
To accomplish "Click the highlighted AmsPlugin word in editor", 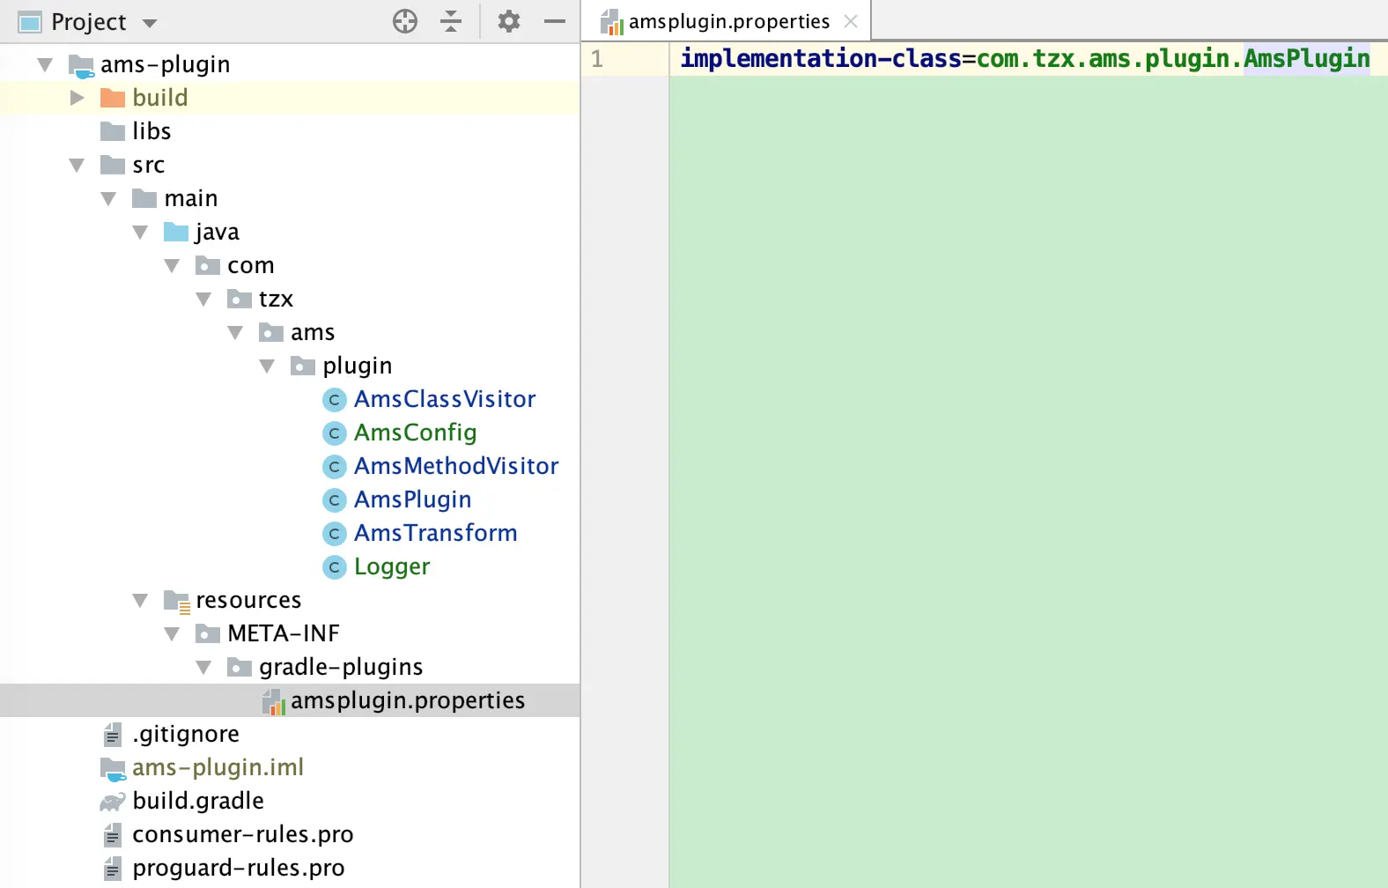I will pos(1307,59).
